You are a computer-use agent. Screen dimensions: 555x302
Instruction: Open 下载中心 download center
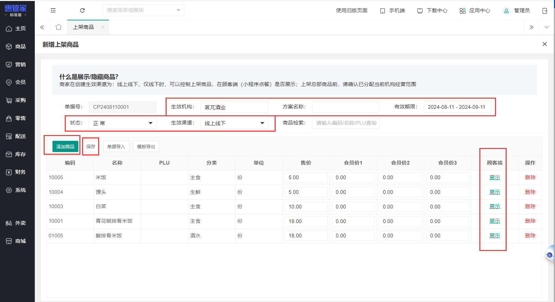pyautogui.click(x=432, y=11)
